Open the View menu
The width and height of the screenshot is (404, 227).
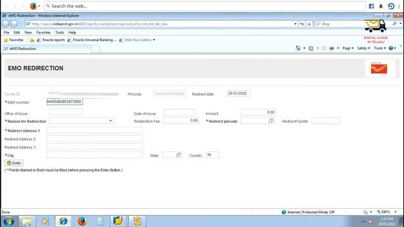28,32
